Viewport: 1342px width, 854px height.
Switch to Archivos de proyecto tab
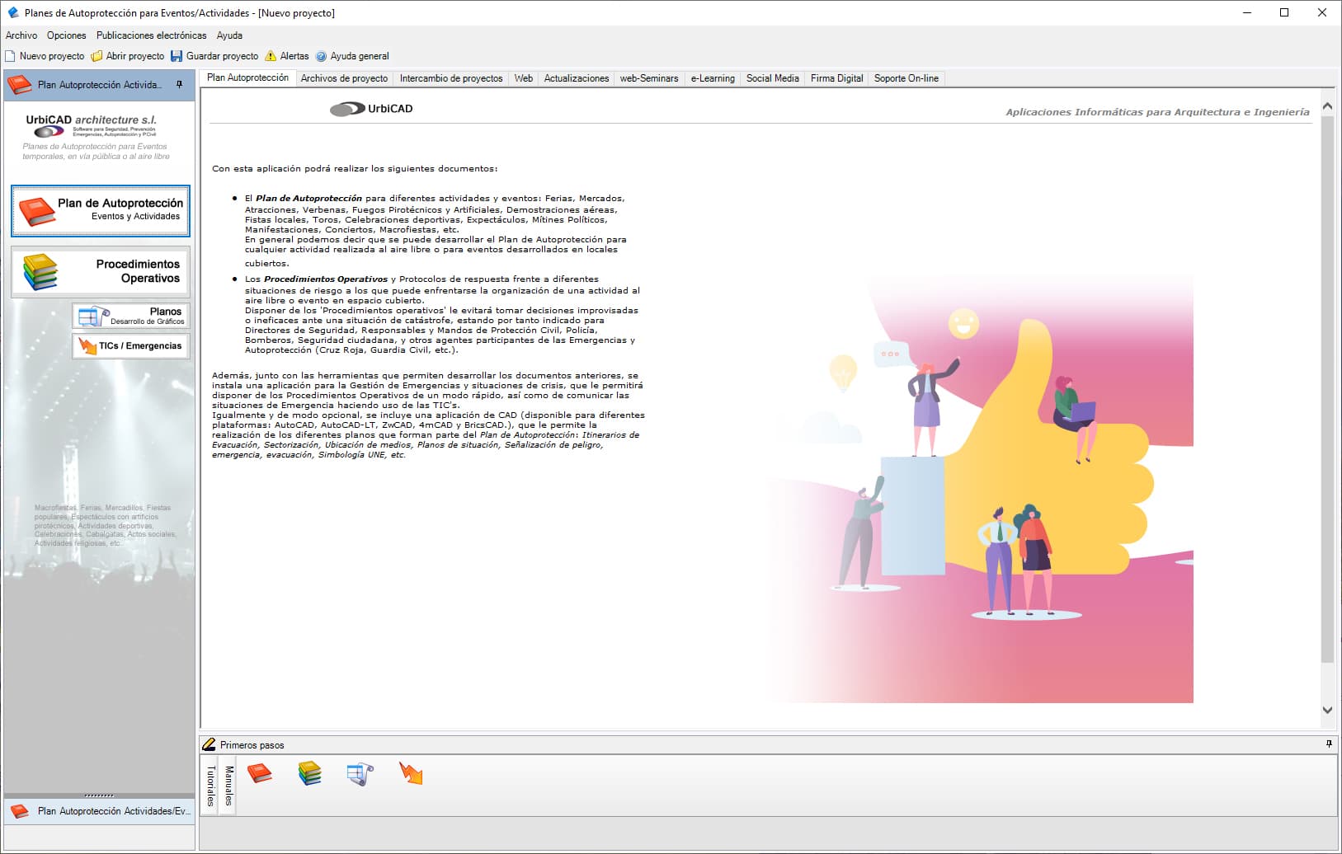click(344, 78)
